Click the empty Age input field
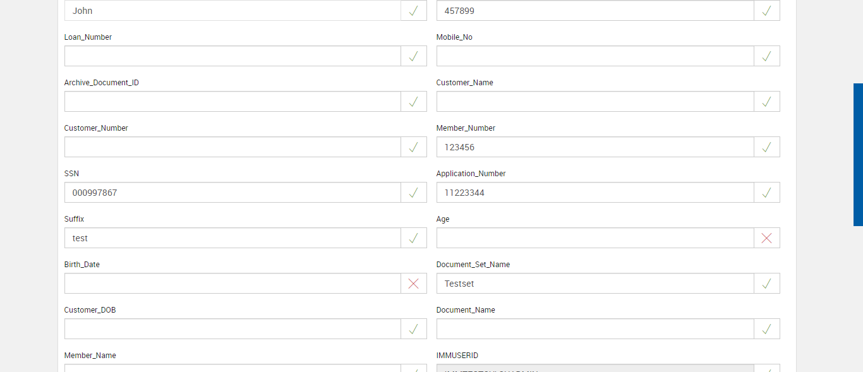This screenshot has width=863, height=372. click(594, 238)
